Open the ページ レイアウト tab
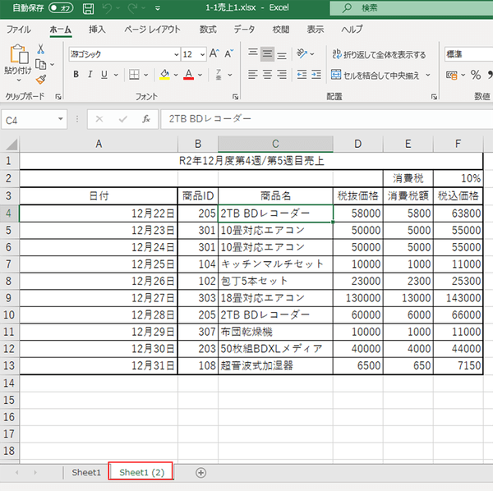 point(152,30)
